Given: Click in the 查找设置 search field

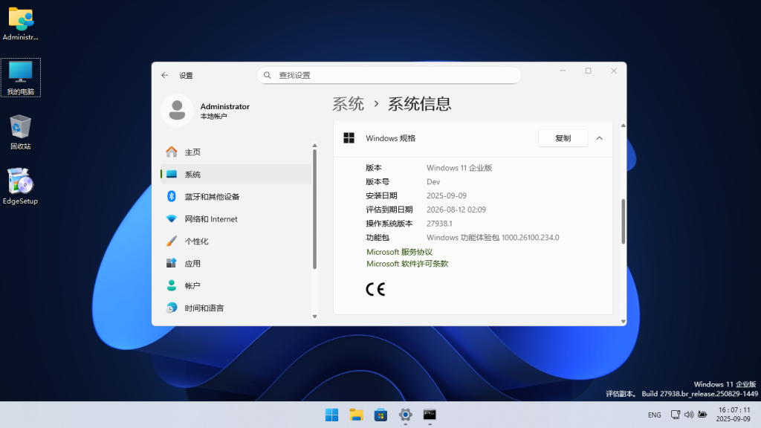Looking at the screenshot, I should pos(389,75).
